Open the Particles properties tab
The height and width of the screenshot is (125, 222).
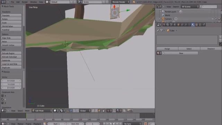tap(200, 25)
